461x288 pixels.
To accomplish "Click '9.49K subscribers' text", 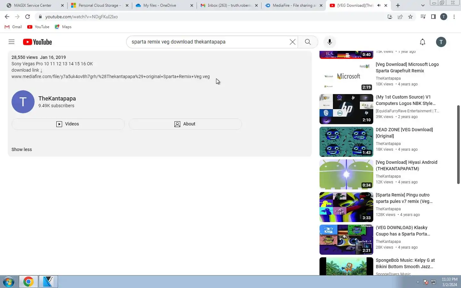I will (56, 106).
